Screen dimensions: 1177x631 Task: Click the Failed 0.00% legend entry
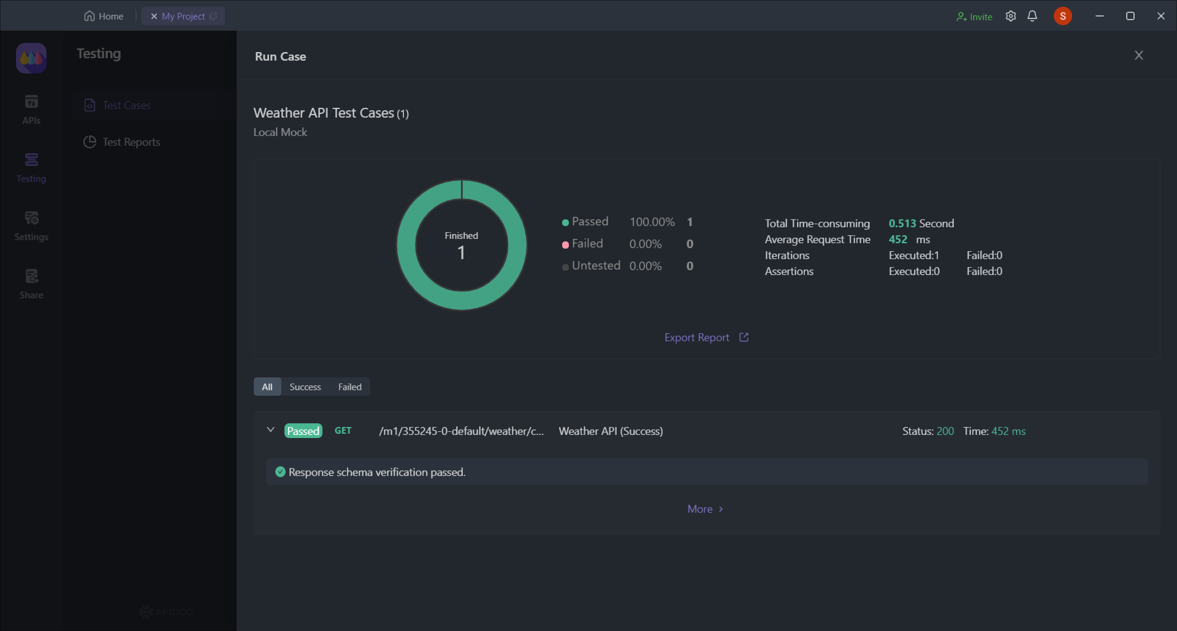point(627,244)
